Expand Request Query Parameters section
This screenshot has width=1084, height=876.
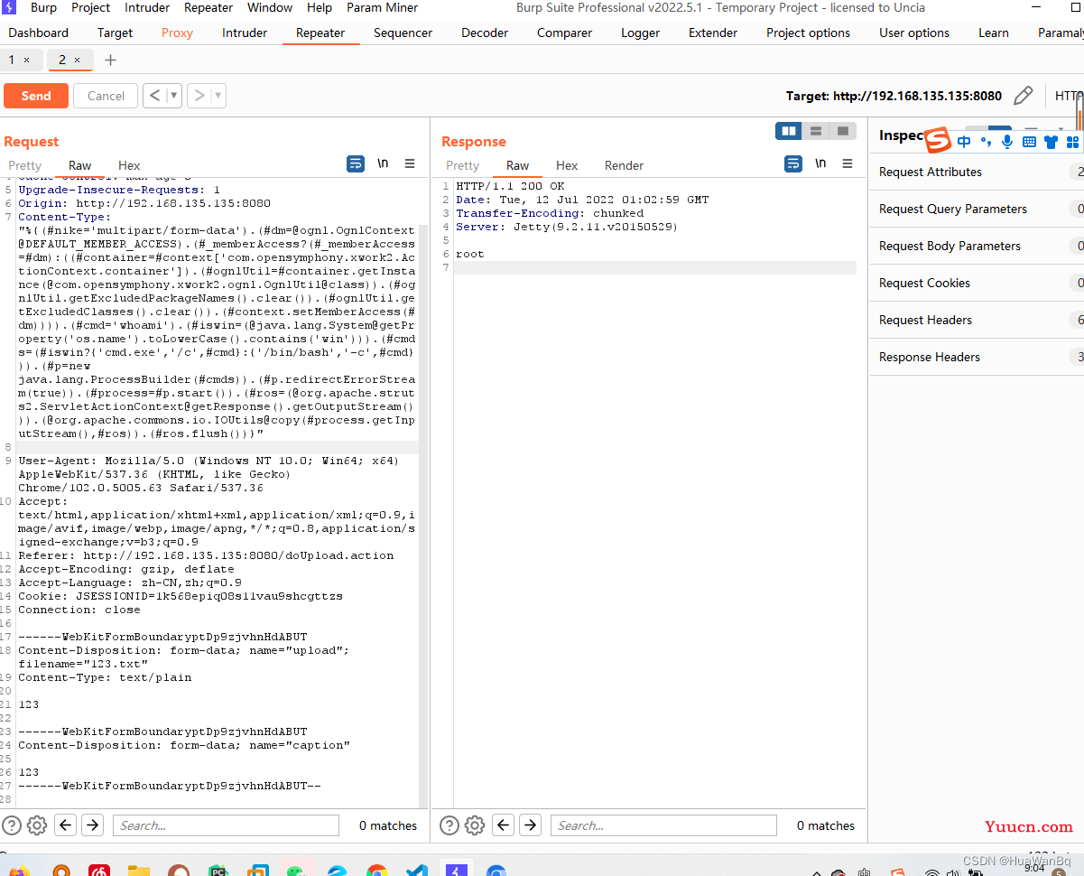pyautogui.click(x=977, y=209)
